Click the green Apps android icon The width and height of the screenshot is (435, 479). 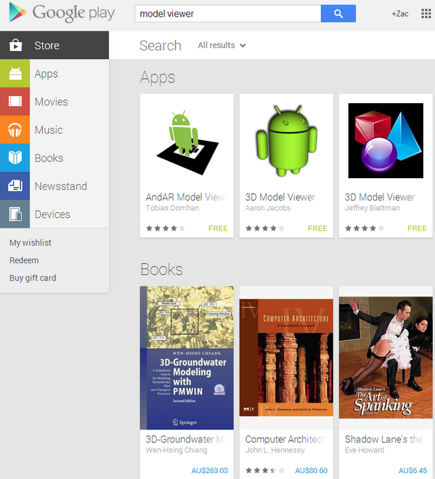[15, 73]
